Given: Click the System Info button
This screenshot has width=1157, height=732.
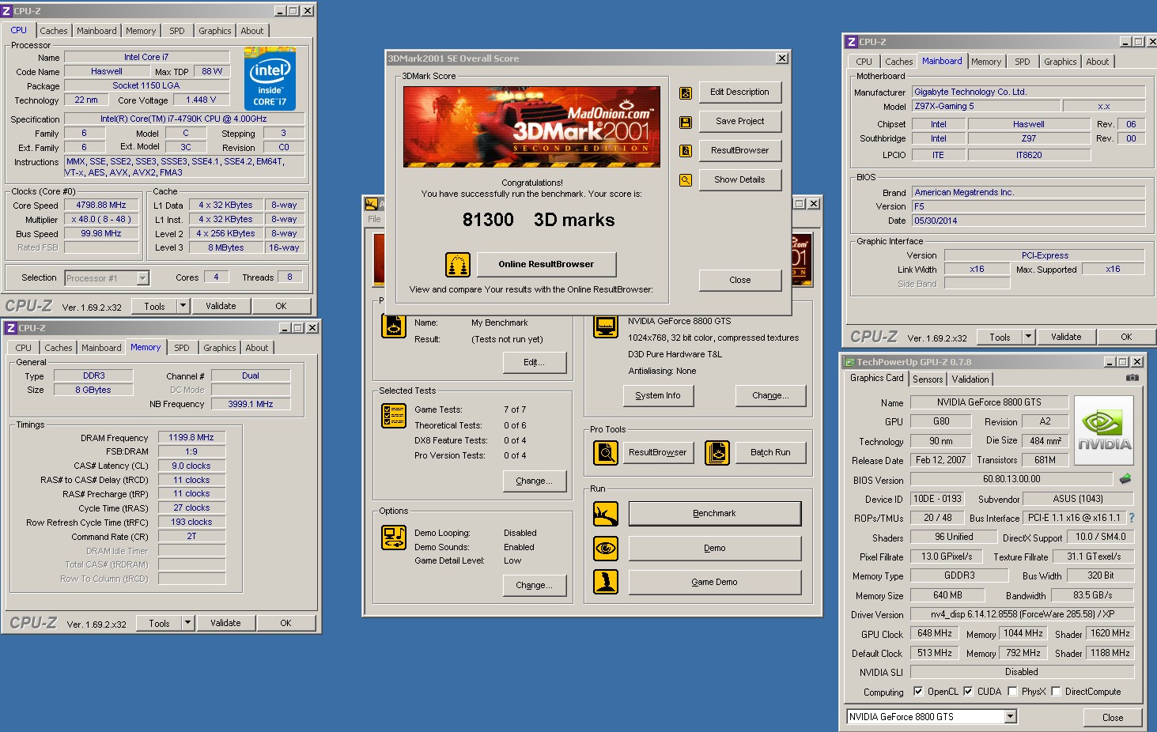Looking at the screenshot, I should coord(658,396).
